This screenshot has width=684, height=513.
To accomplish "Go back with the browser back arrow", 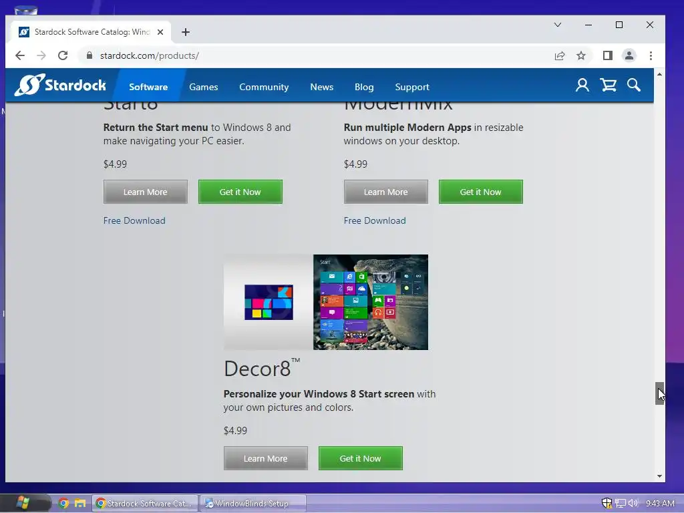I will [20, 55].
